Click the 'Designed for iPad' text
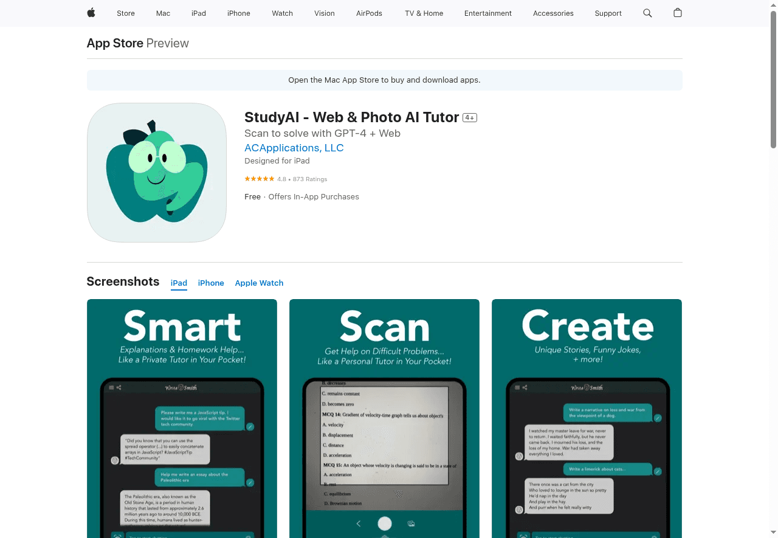The height and width of the screenshot is (538, 778). pyautogui.click(x=277, y=161)
